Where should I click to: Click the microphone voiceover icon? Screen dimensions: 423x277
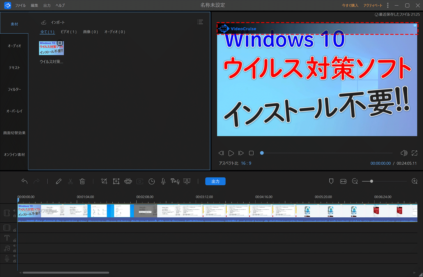coord(163,181)
